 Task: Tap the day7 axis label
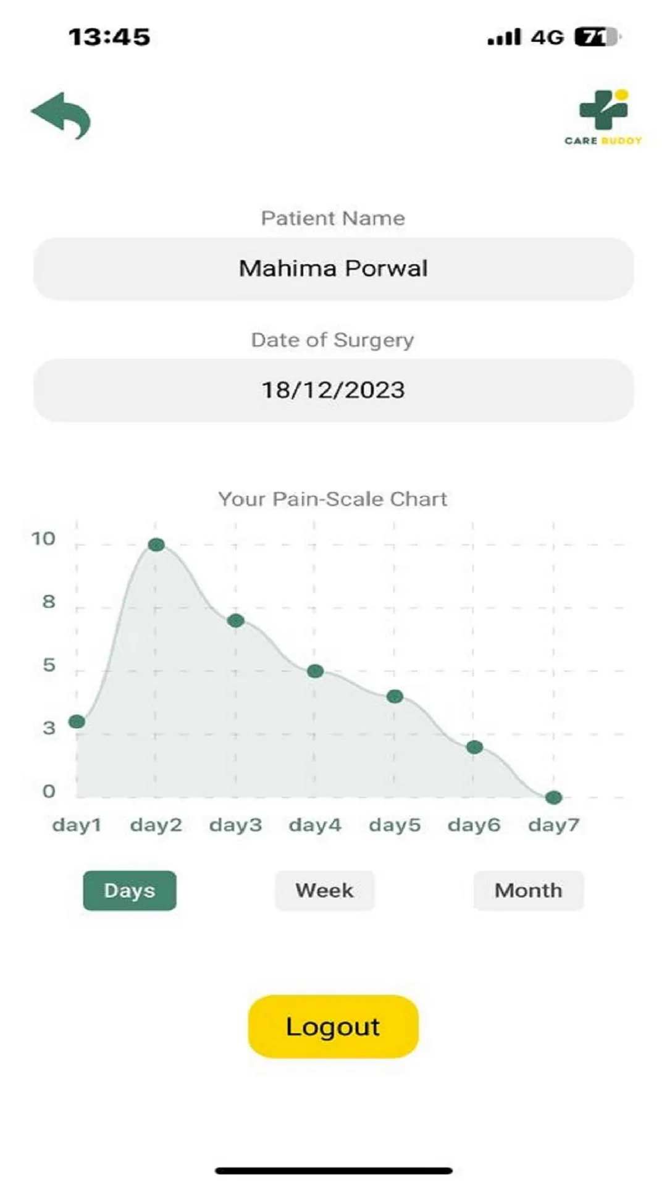click(554, 825)
